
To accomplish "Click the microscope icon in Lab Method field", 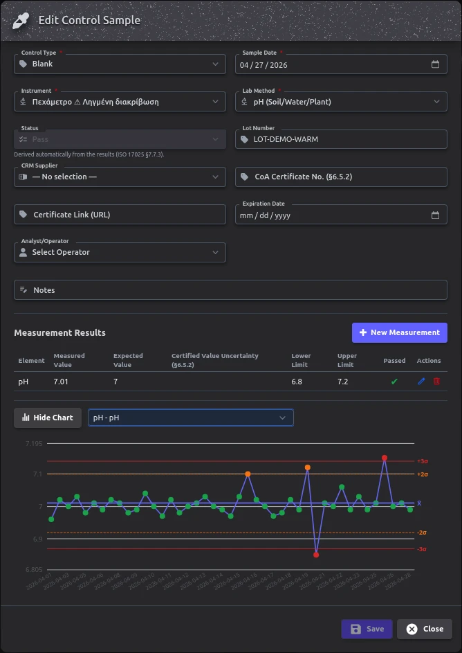I will (245, 102).
